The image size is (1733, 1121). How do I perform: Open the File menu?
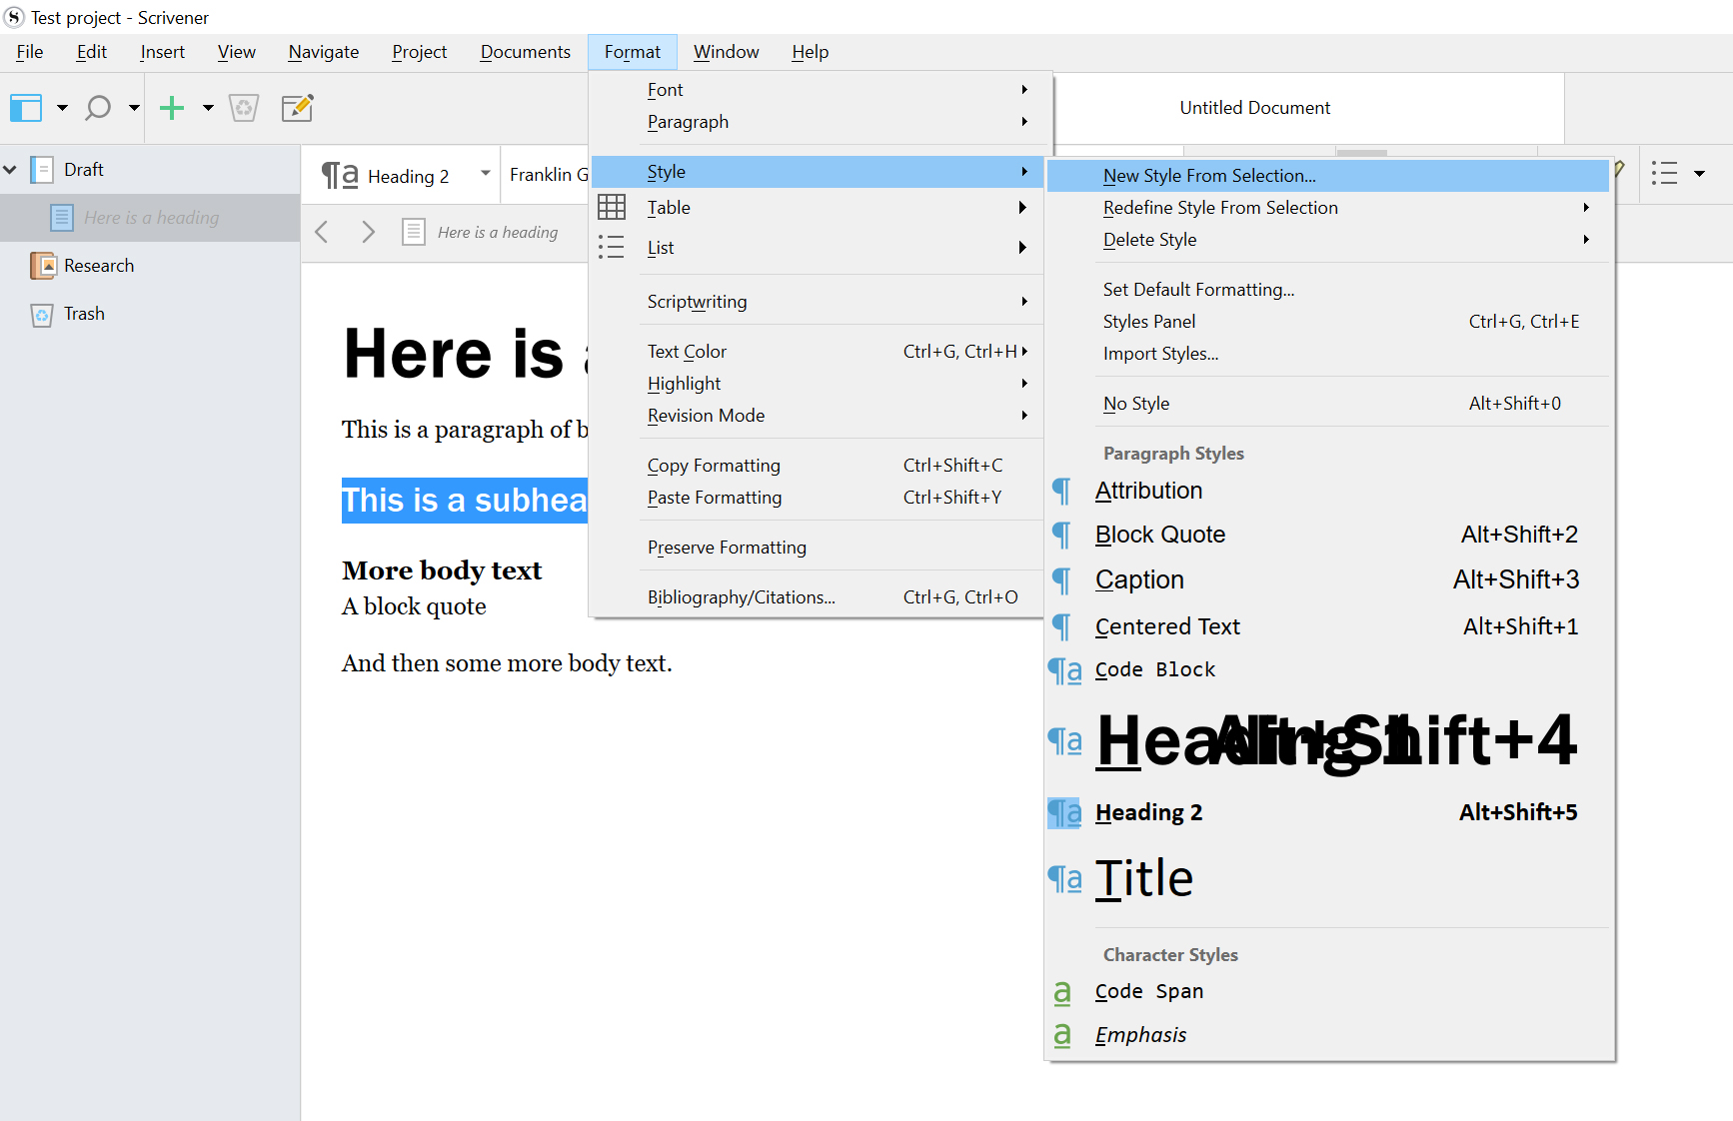[30, 52]
